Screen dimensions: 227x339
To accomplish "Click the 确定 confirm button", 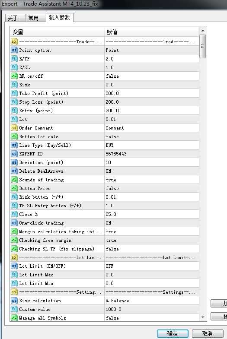I will click(x=173, y=333).
